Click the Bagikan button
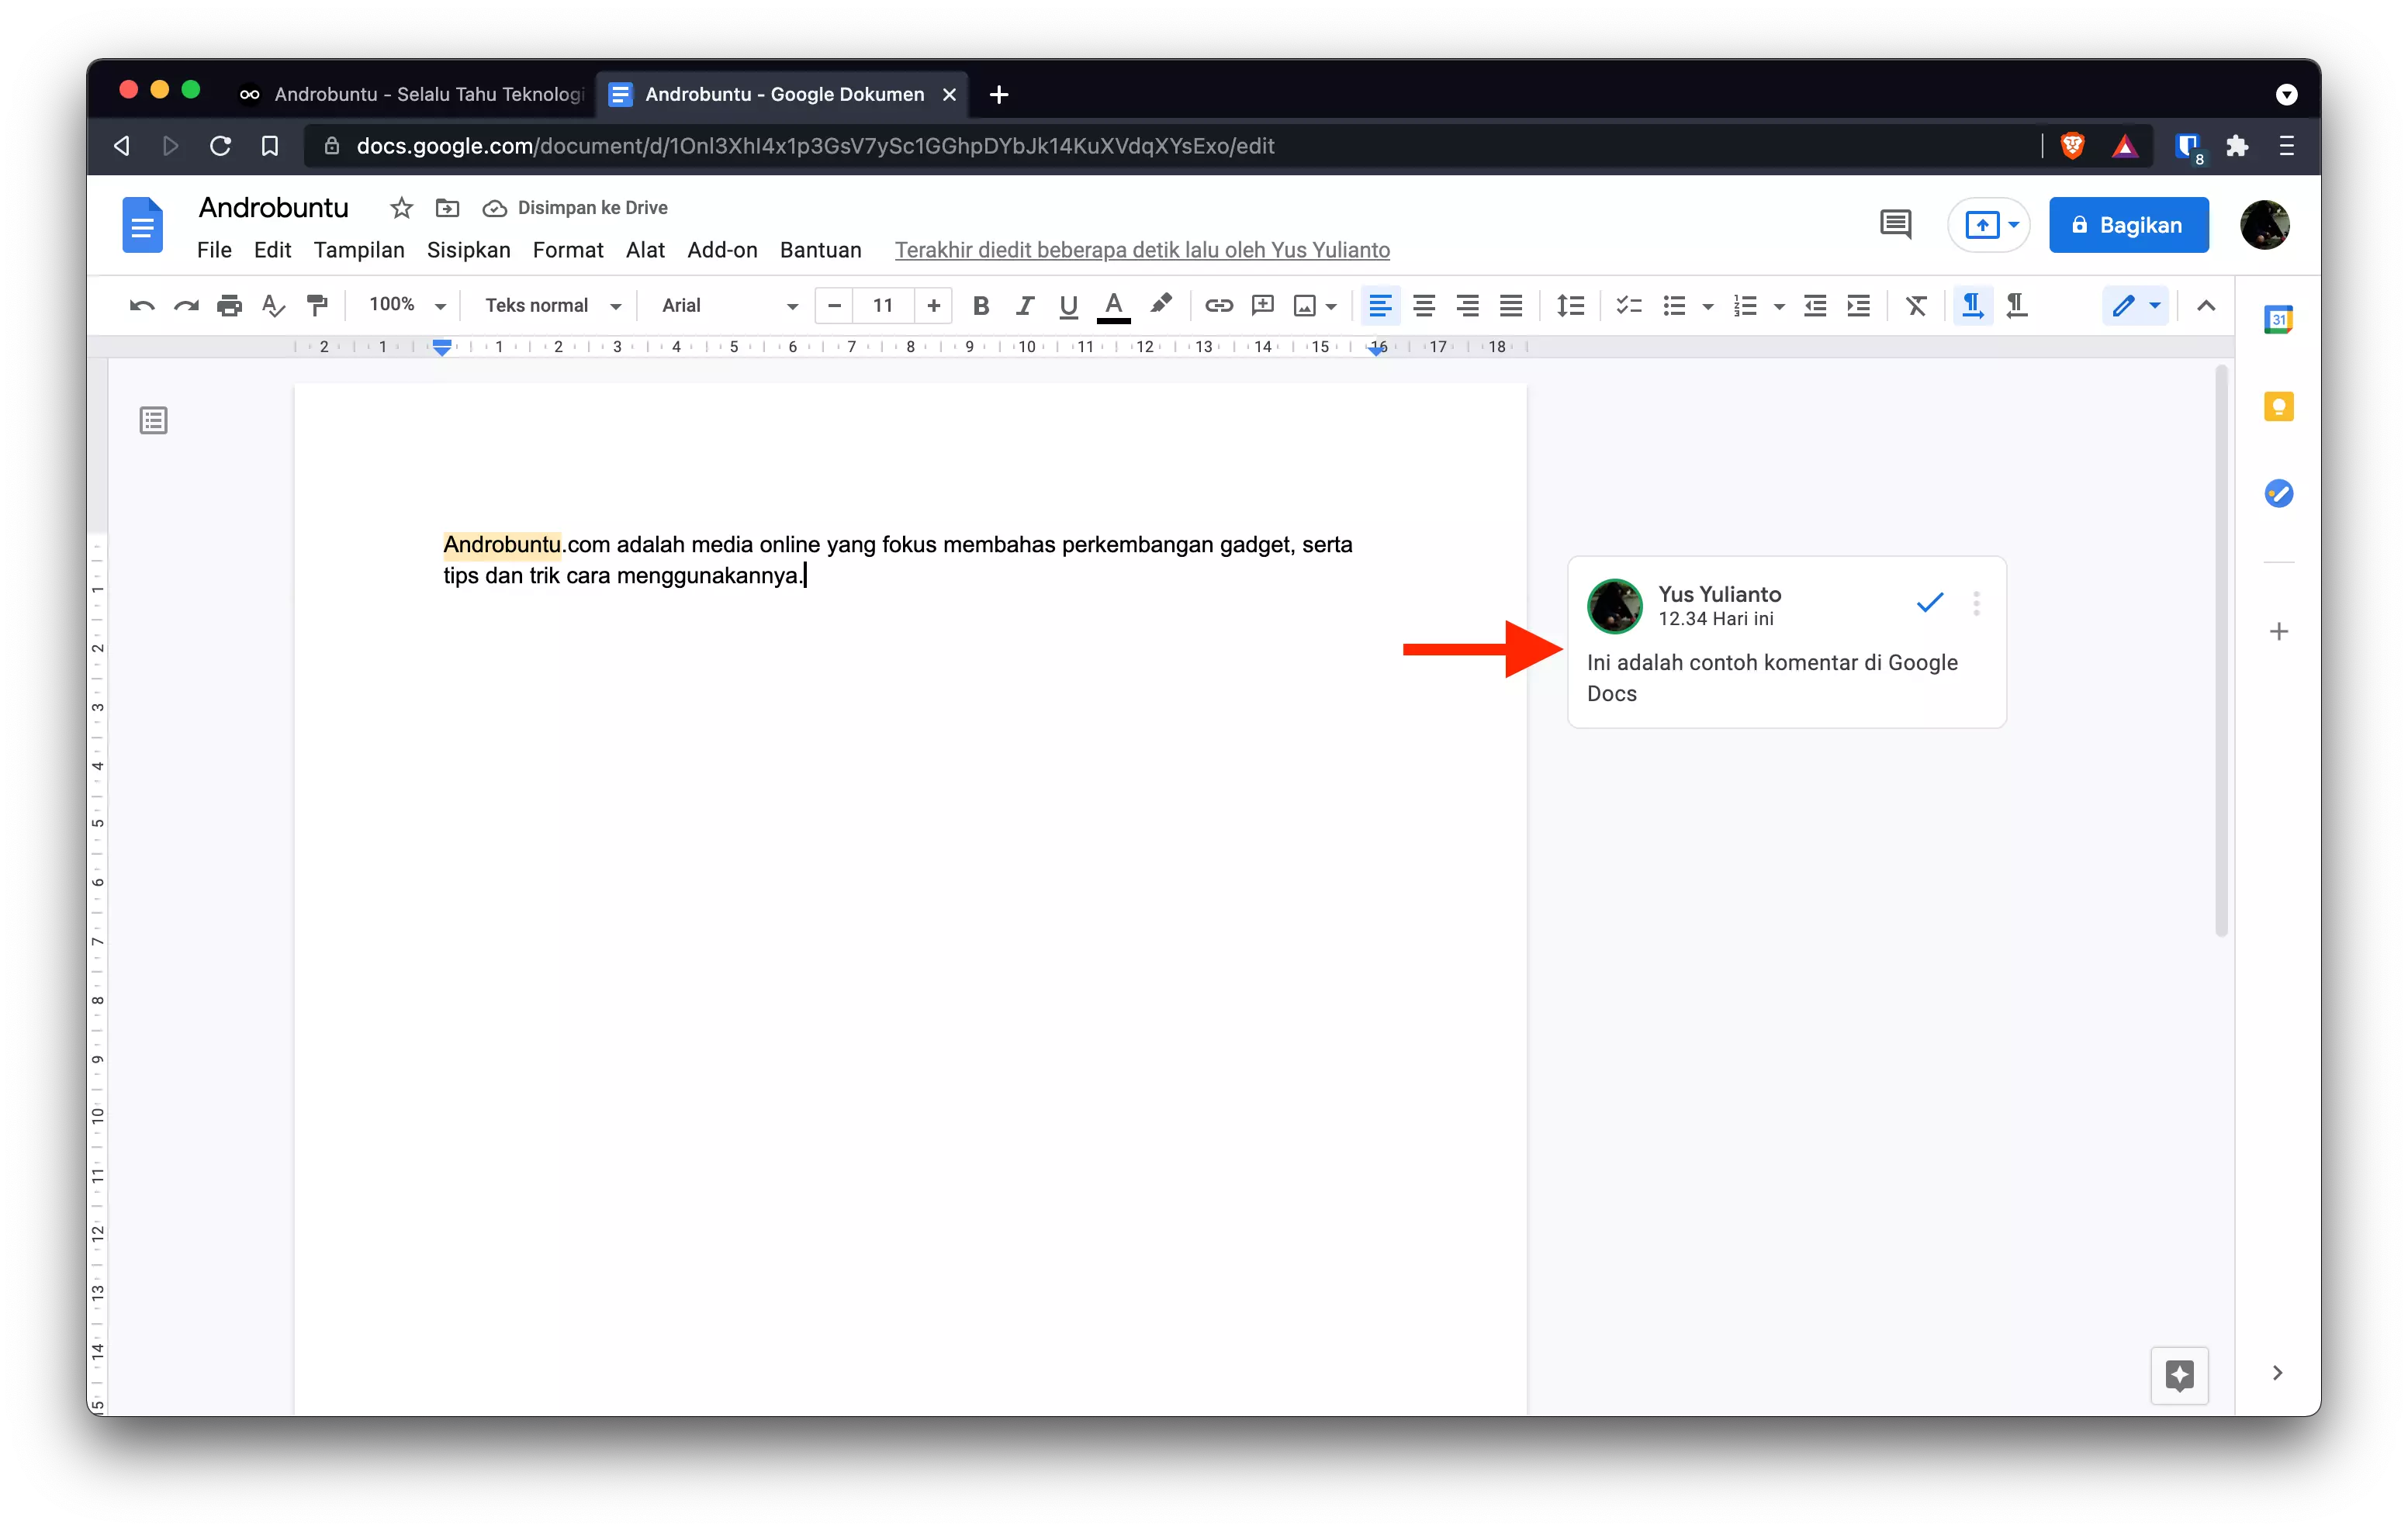2408x1531 pixels. coord(2128,225)
